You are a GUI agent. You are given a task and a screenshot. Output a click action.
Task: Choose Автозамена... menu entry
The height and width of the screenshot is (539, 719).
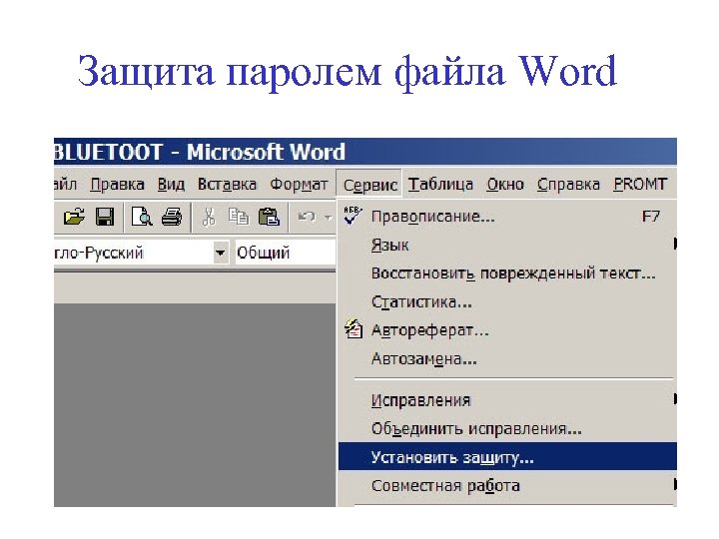[x=507, y=359]
